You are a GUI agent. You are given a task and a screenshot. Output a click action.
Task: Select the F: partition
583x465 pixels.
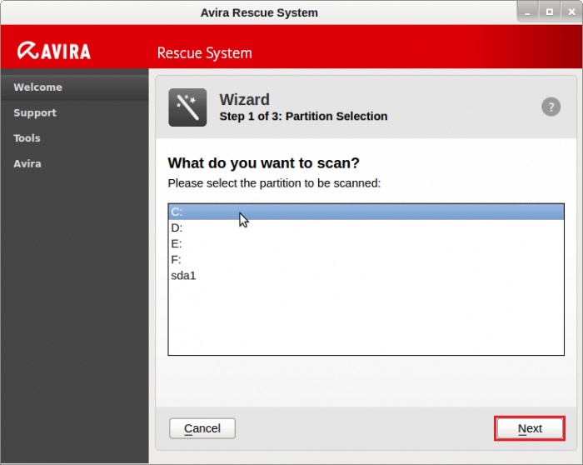pyautogui.click(x=366, y=260)
